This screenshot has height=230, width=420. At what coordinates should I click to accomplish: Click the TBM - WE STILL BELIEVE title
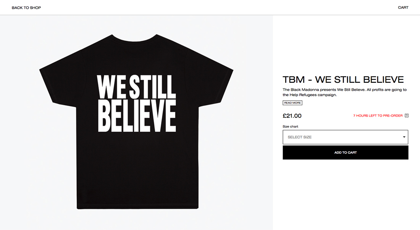point(343,79)
